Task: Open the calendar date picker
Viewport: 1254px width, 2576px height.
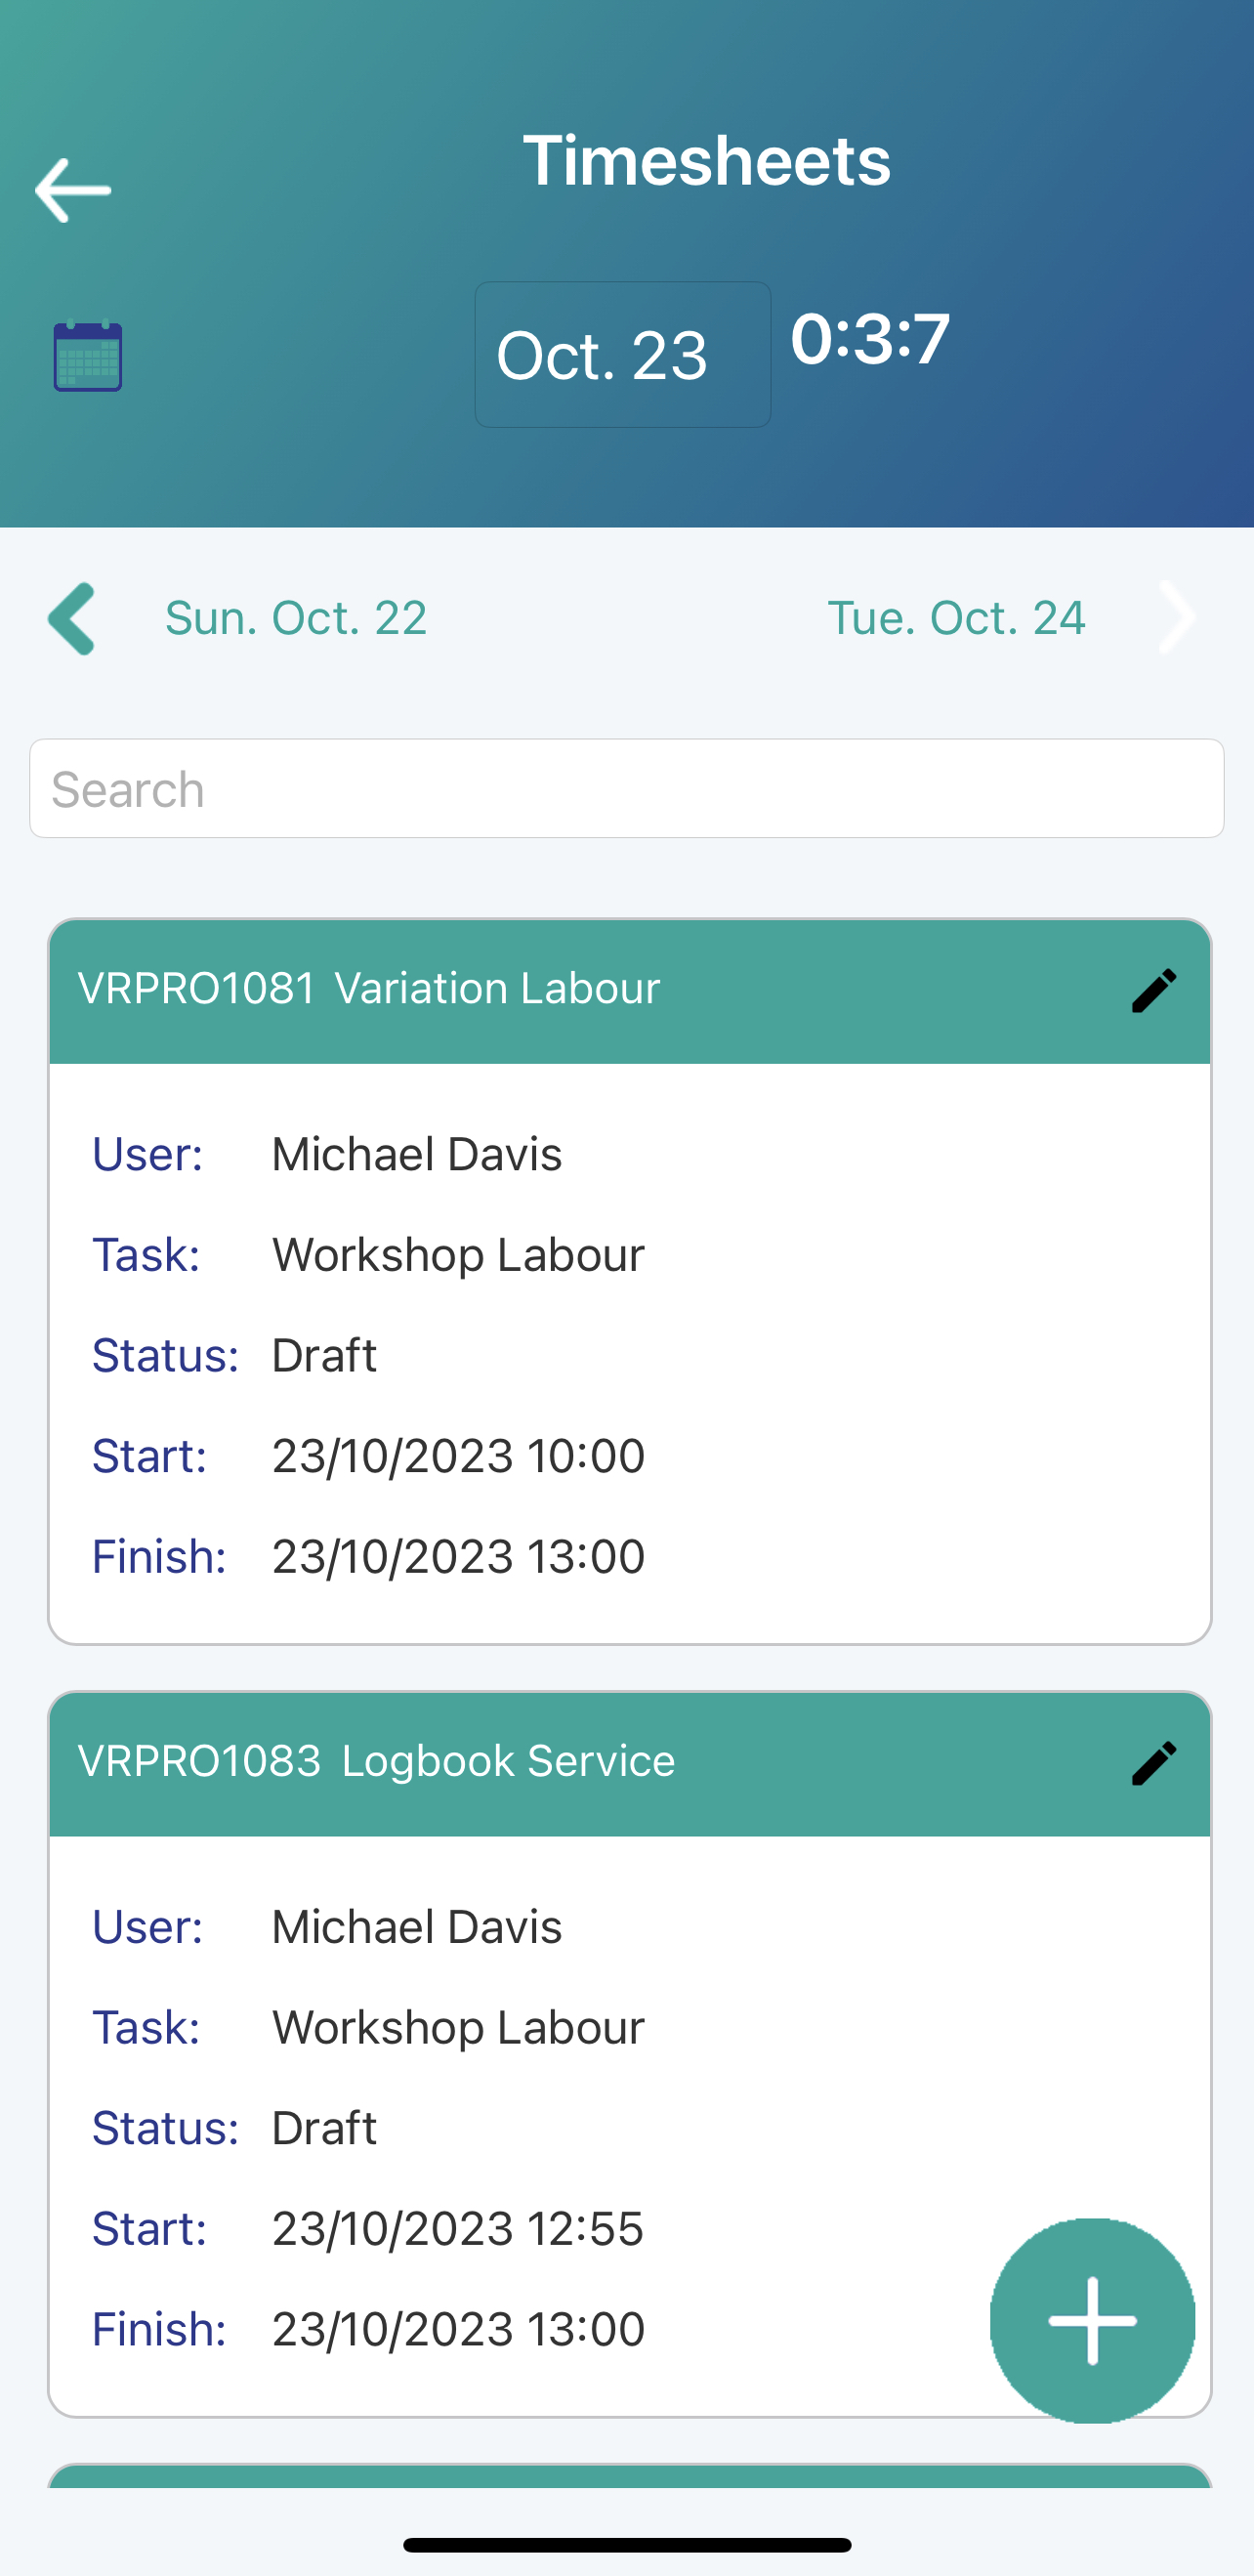Action: (x=87, y=355)
